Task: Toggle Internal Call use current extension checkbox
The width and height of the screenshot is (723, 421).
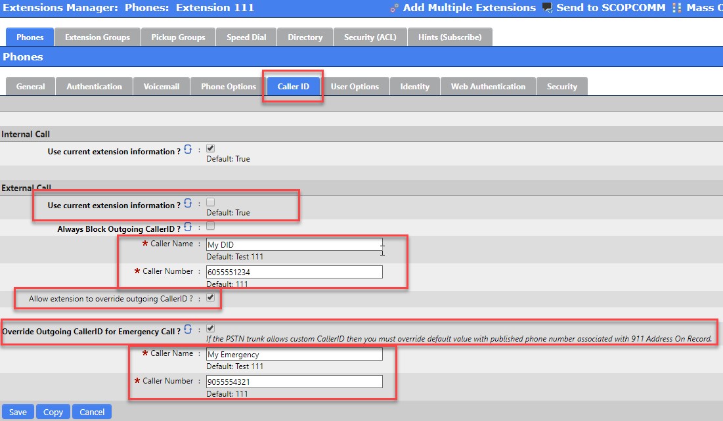Action: tap(210, 148)
